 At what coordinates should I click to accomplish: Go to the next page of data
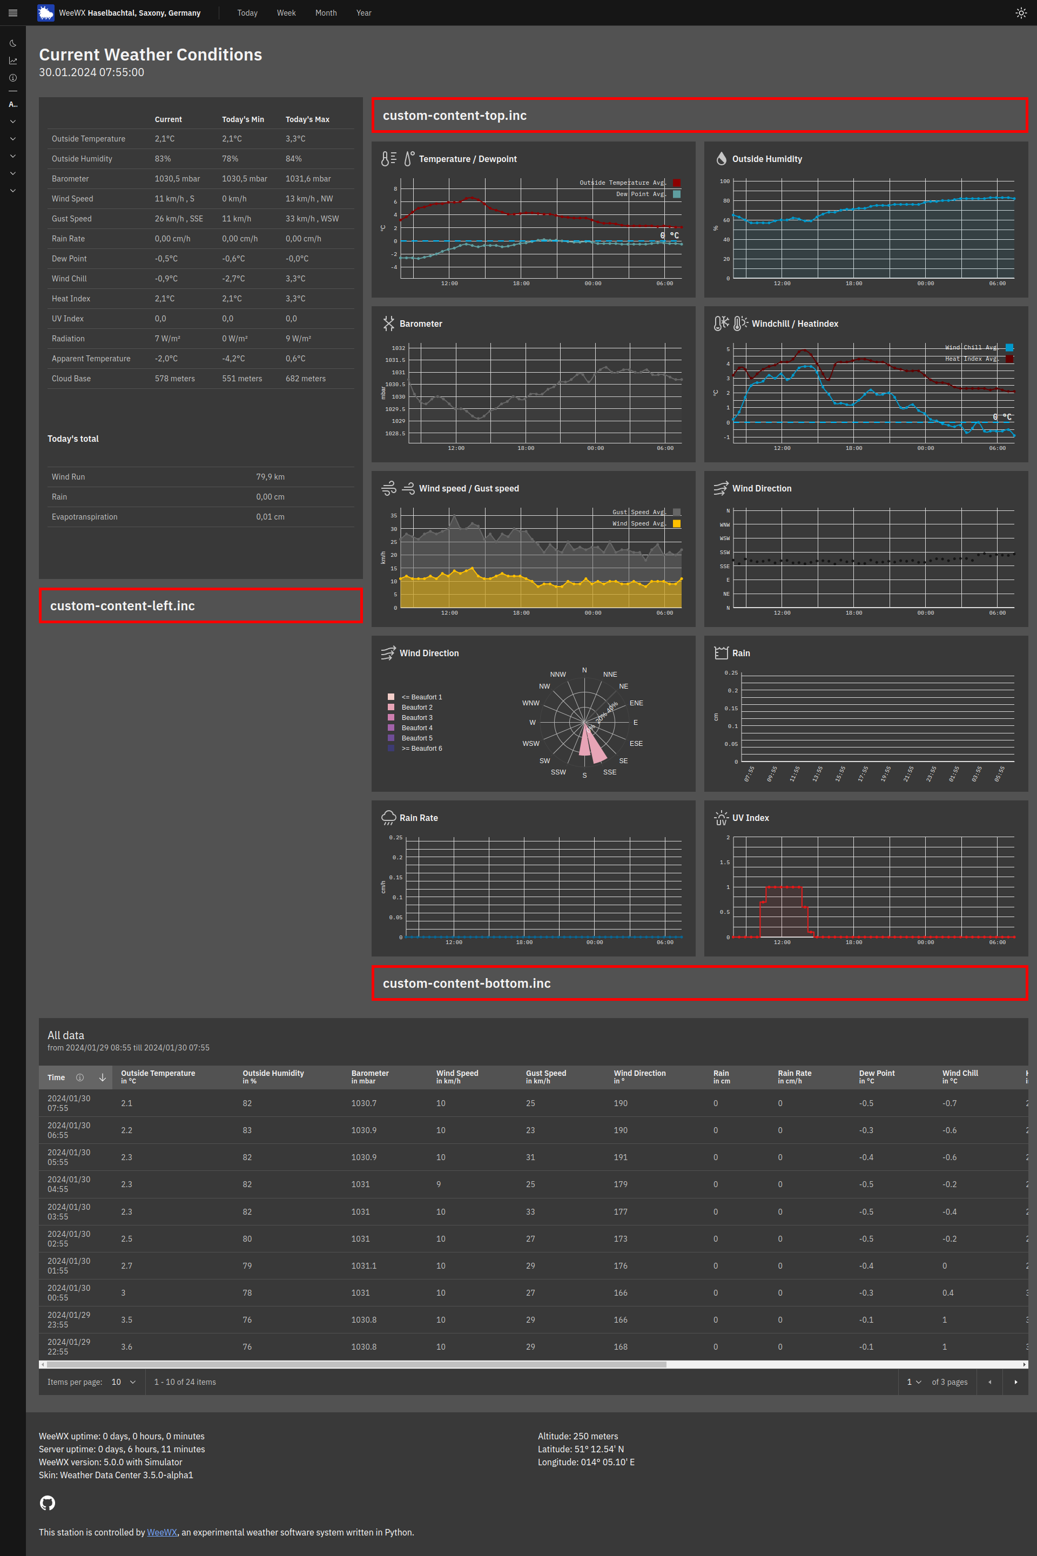pos(1016,1382)
